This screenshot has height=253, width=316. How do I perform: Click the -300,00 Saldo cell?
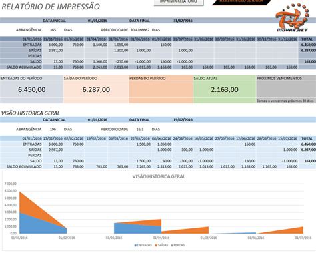pos(183,161)
